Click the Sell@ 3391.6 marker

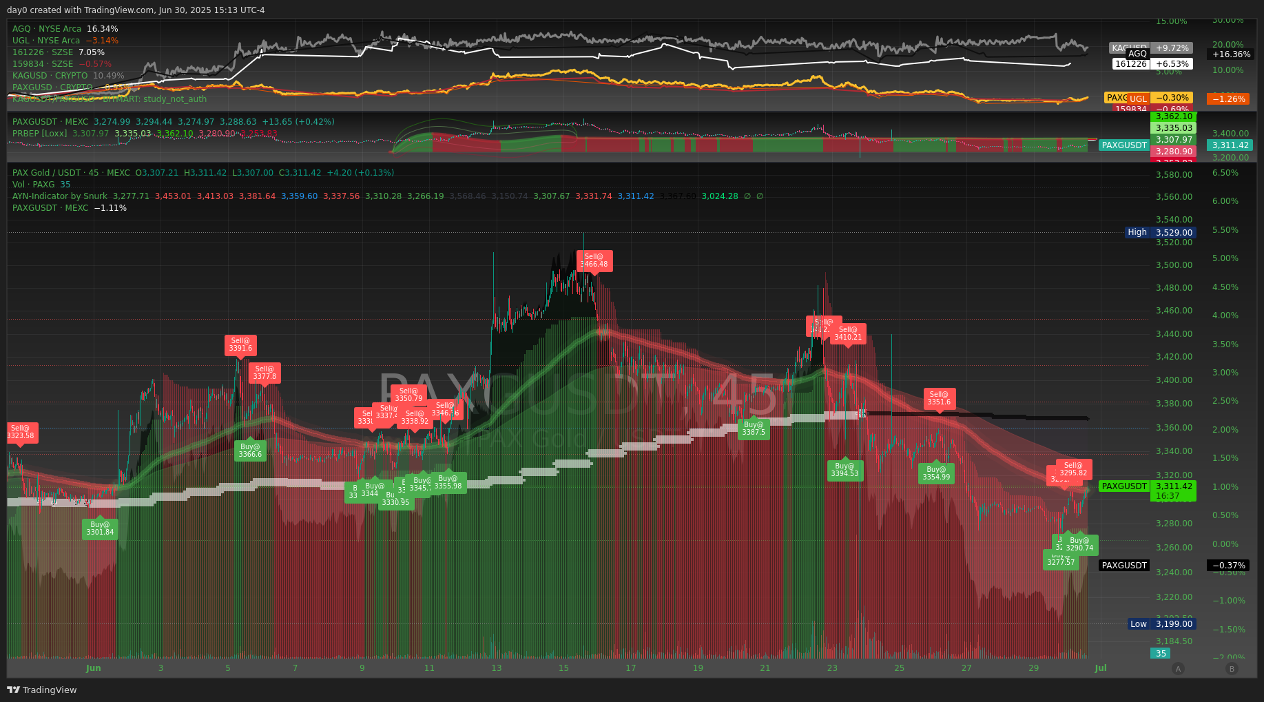[x=240, y=345]
